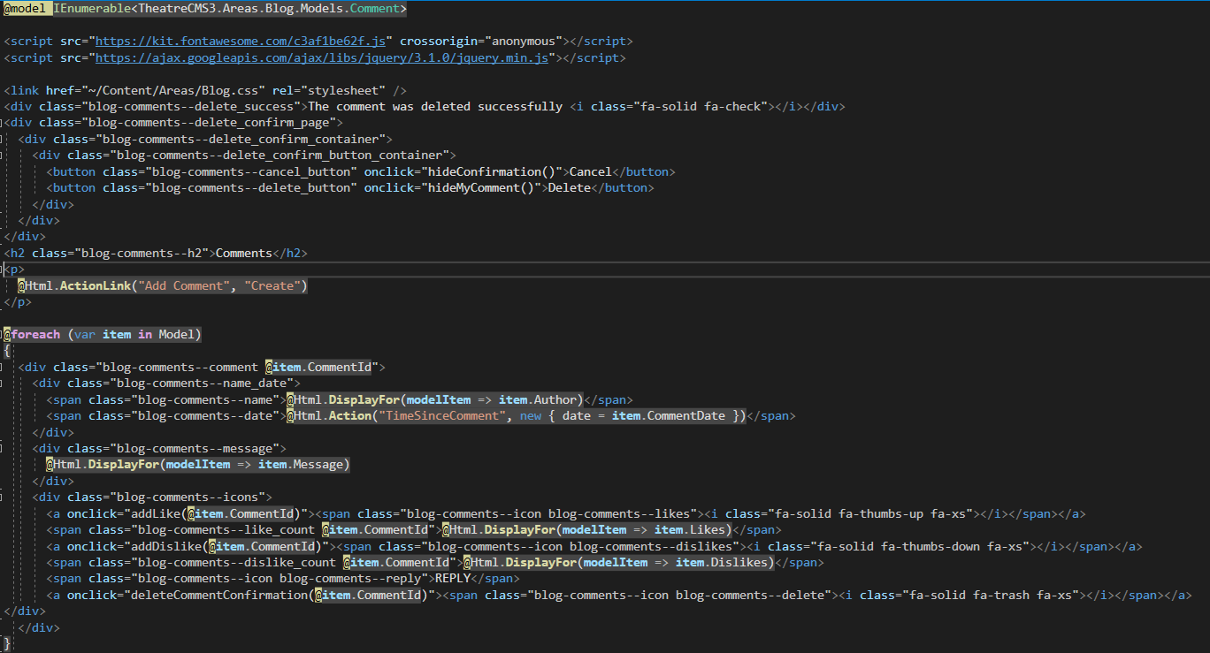Click the addDislike onclick function name
The image size is (1210, 653).
166,546
